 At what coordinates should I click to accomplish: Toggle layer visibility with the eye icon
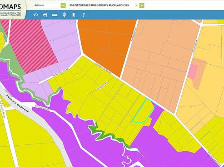pyautogui.click(x=36, y=15)
